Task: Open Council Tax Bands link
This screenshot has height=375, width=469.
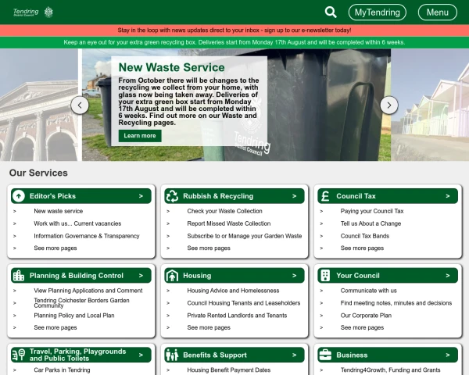Action: 365,236
